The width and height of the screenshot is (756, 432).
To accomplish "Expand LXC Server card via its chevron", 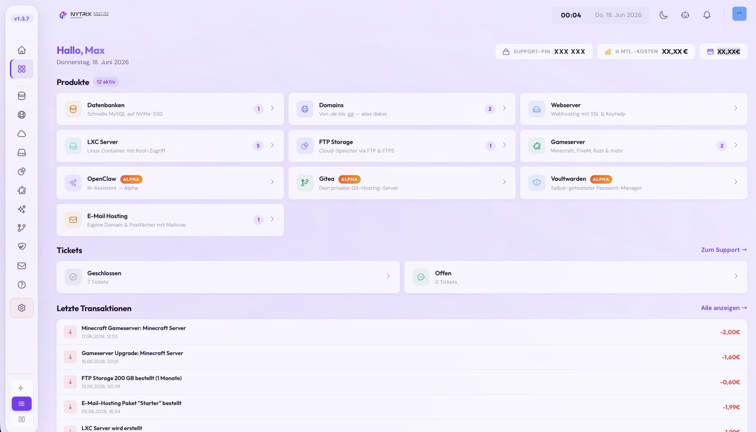I will (x=272, y=145).
